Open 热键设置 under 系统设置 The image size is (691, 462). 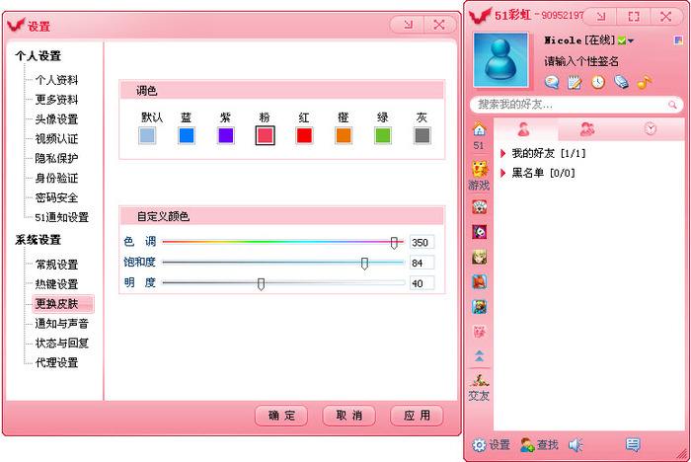(57, 284)
